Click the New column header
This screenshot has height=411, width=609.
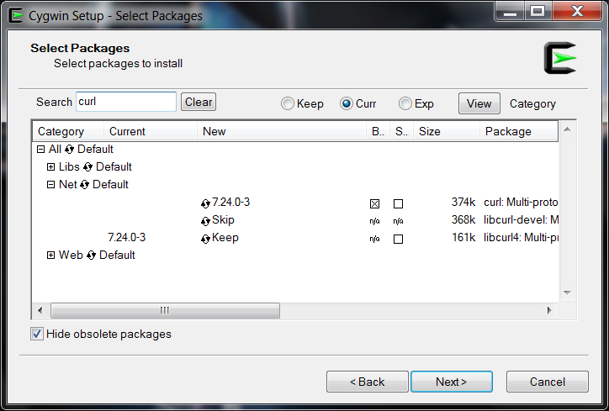tap(282, 132)
